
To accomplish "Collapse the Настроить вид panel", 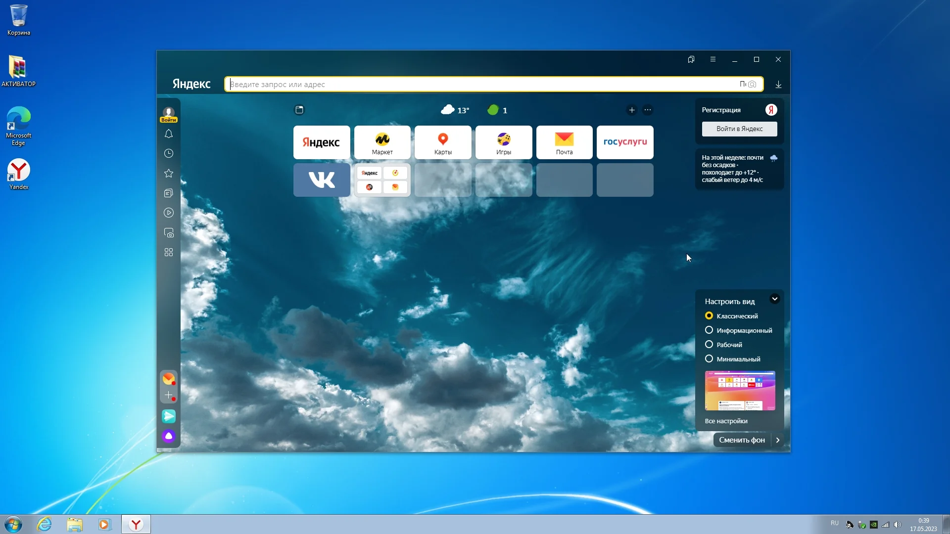I will [x=775, y=299].
